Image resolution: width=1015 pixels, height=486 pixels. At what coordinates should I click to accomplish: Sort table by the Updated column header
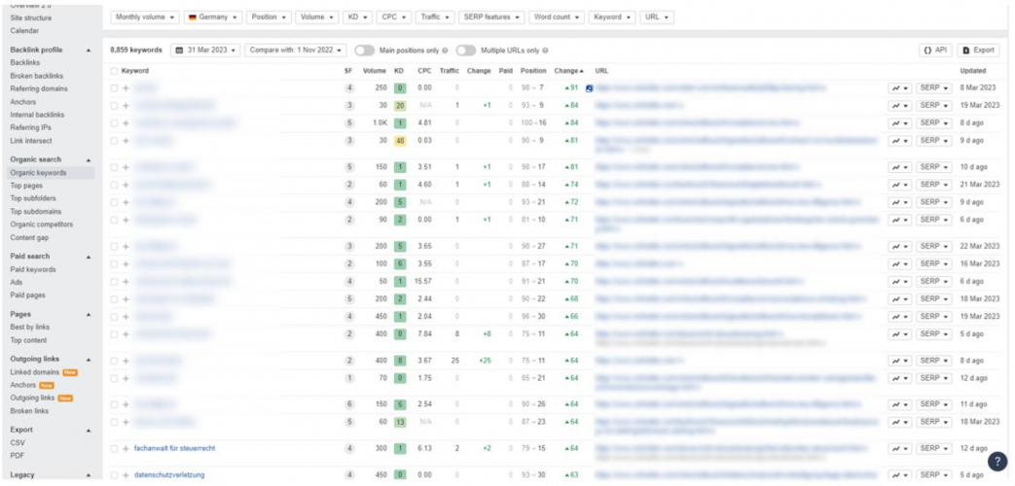(973, 71)
